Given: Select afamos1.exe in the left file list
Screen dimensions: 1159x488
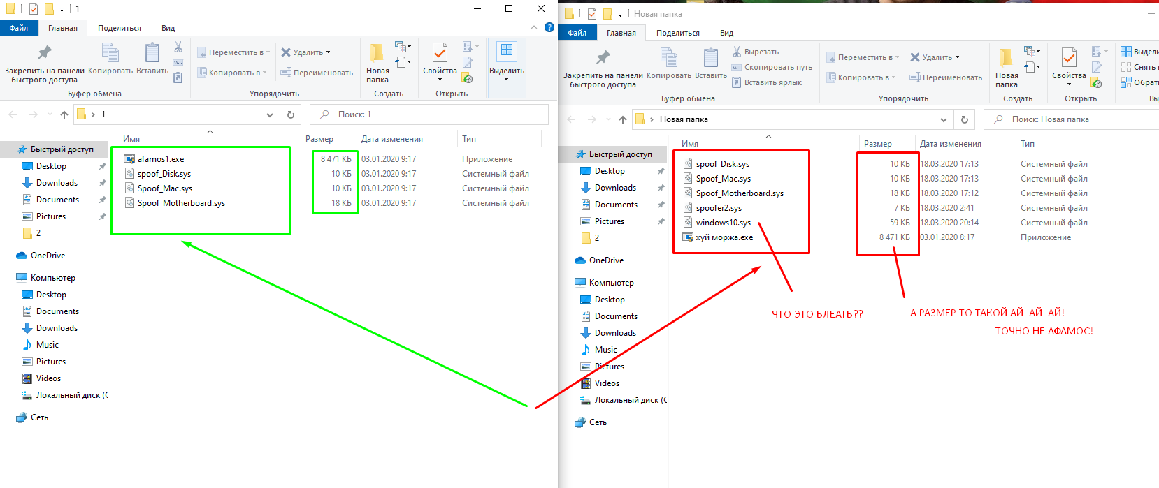Looking at the screenshot, I should [161, 159].
